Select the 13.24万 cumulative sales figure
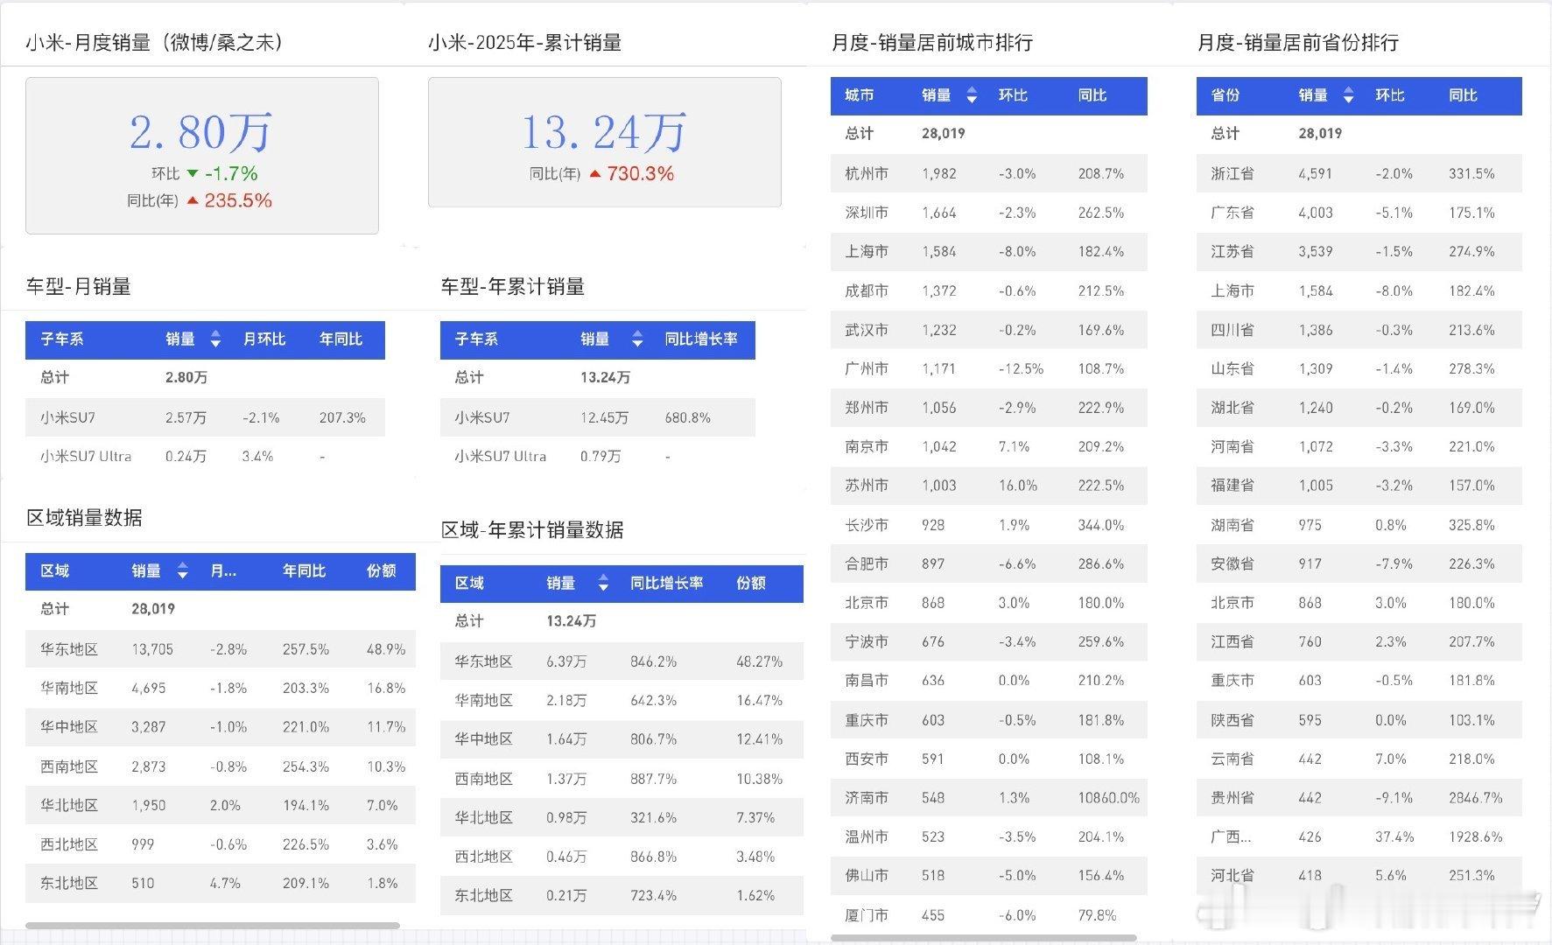Screen dimensions: 1552x945 [x=604, y=133]
